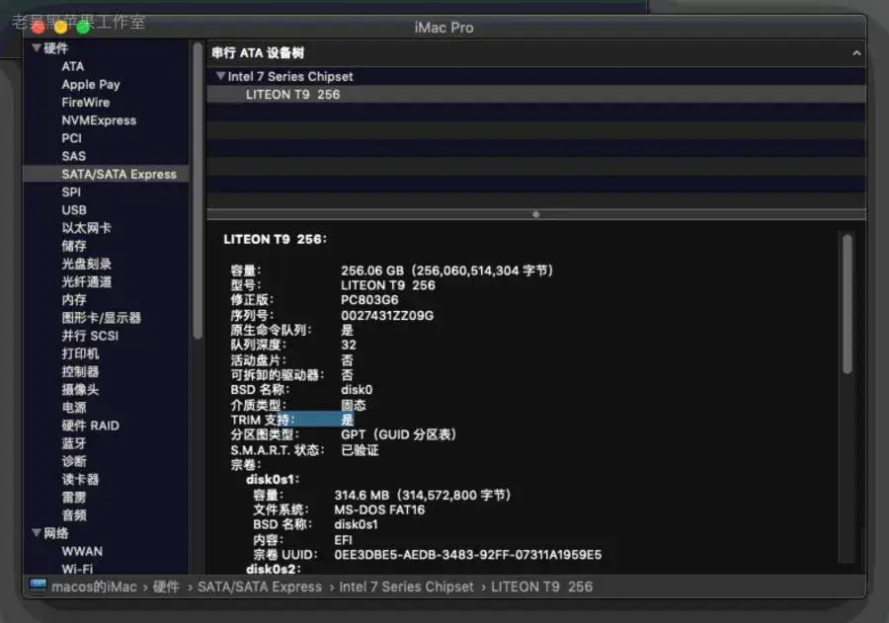Click the S.M.A.R.T. status 已验证

pos(360,450)
